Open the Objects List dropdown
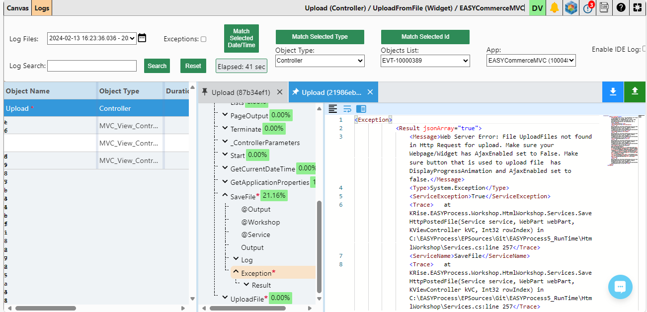This screenshot has height=312, width=647. (425, 61)
